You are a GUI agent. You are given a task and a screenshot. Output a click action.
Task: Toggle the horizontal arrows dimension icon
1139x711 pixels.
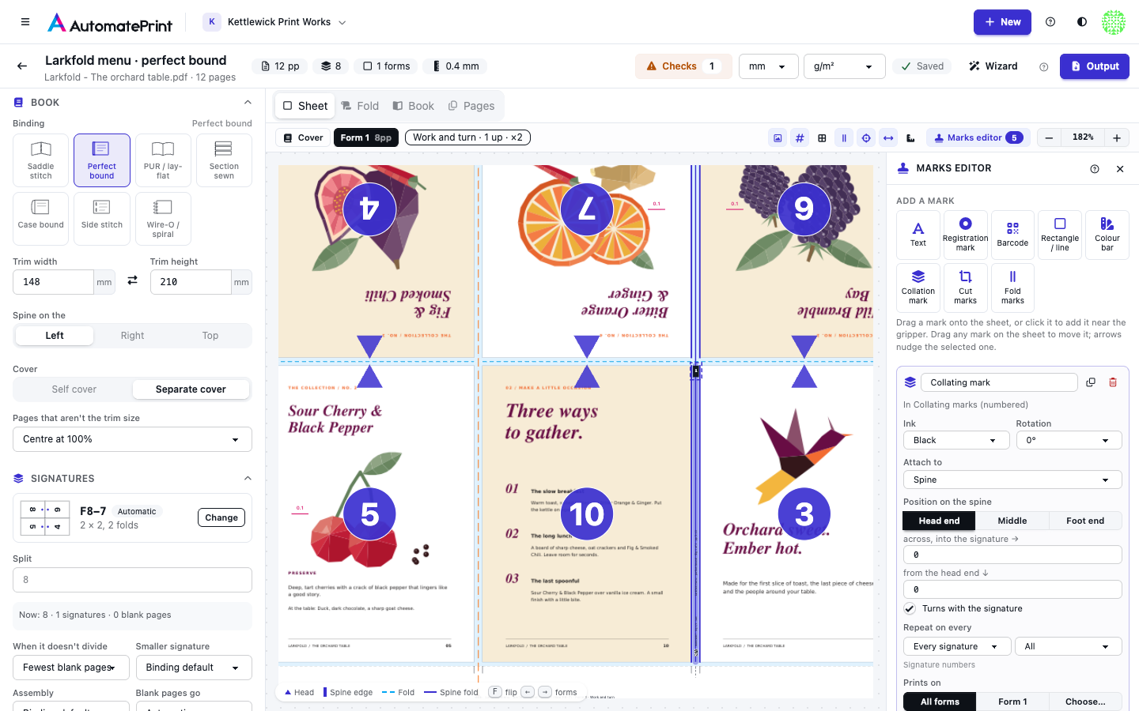[x=888, y=138]
